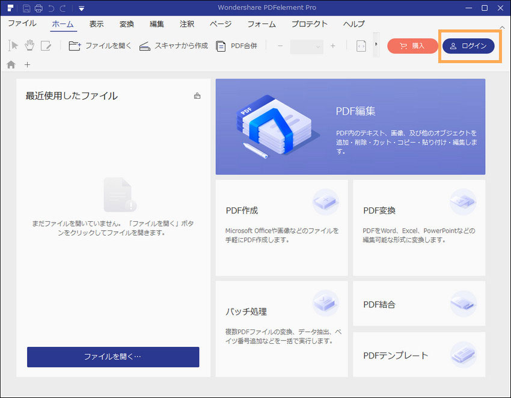Click the PDF作成 card icon

click(x=326, y=202)
